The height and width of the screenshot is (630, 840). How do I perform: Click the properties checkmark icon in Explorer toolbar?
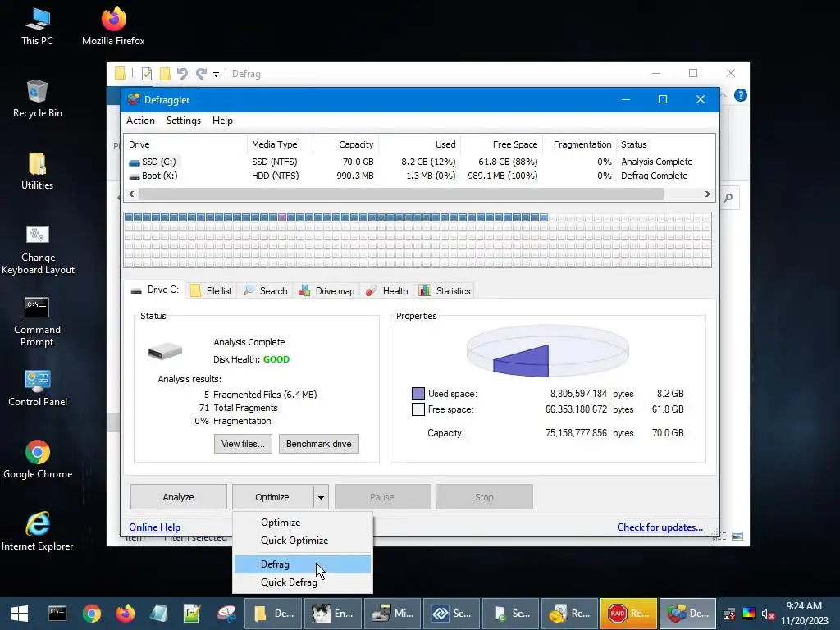[146, 73]
